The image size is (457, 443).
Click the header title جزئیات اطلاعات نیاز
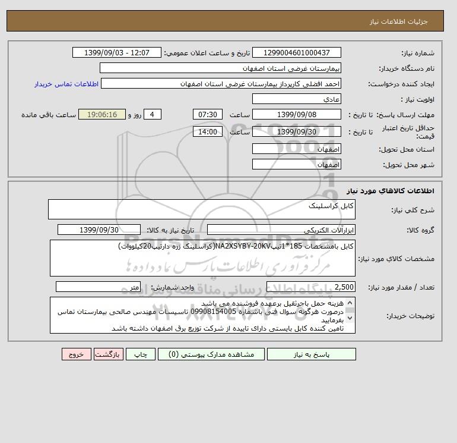pos(398,21)
